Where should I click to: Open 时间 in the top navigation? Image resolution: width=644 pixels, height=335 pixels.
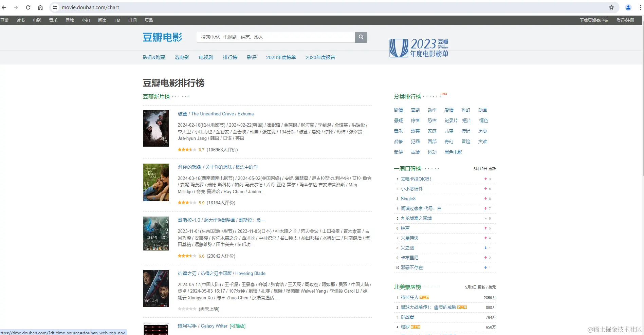(132, 20)
